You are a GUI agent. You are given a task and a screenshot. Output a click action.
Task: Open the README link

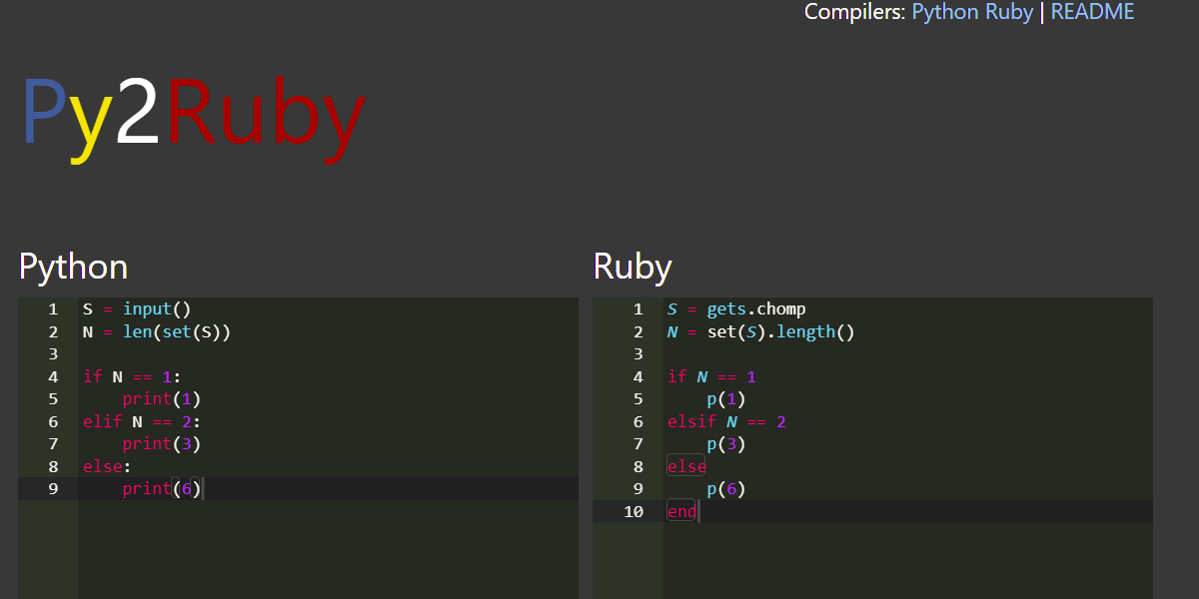point(1093,12)
